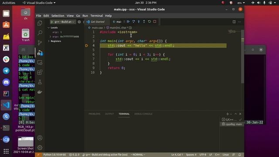Add a new terminal with plus icon

pyautogui.click(x=228, y=114)
